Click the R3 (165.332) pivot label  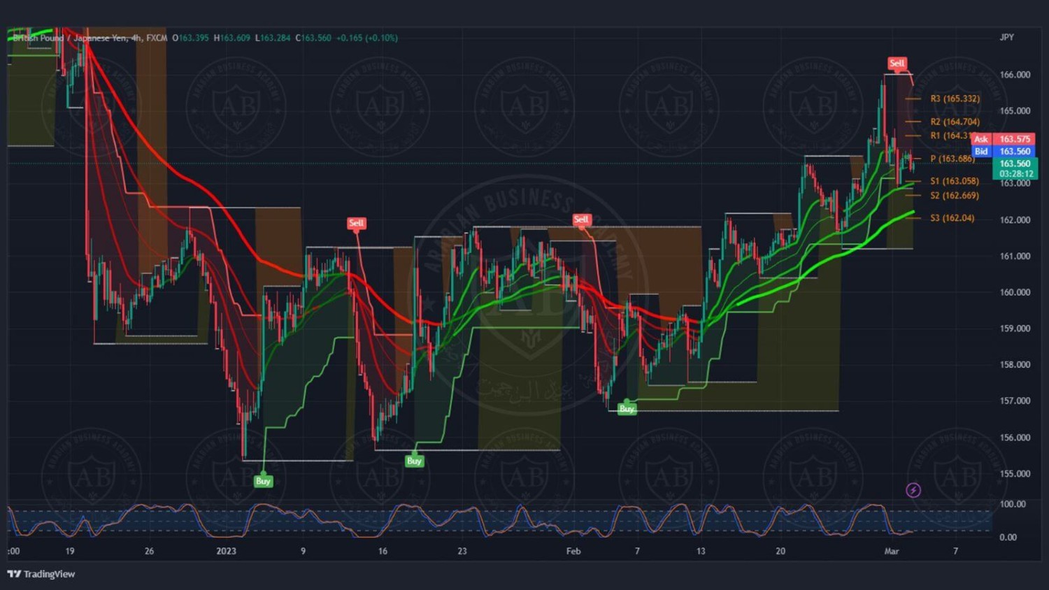(955, 99)
